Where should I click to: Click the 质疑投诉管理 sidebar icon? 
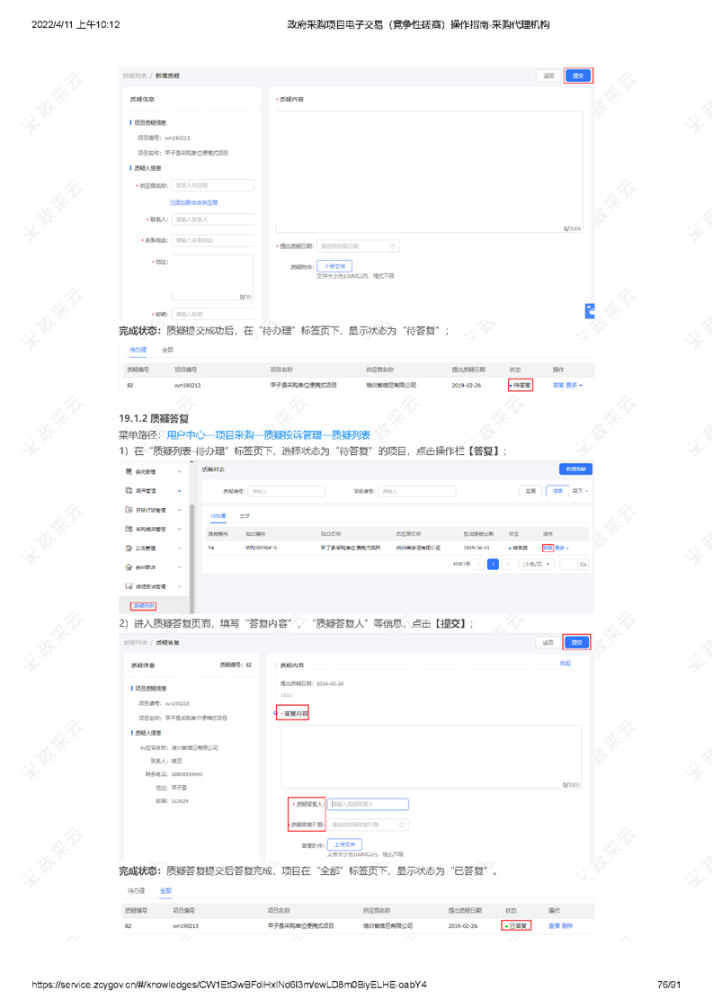[x=129, y=586]
